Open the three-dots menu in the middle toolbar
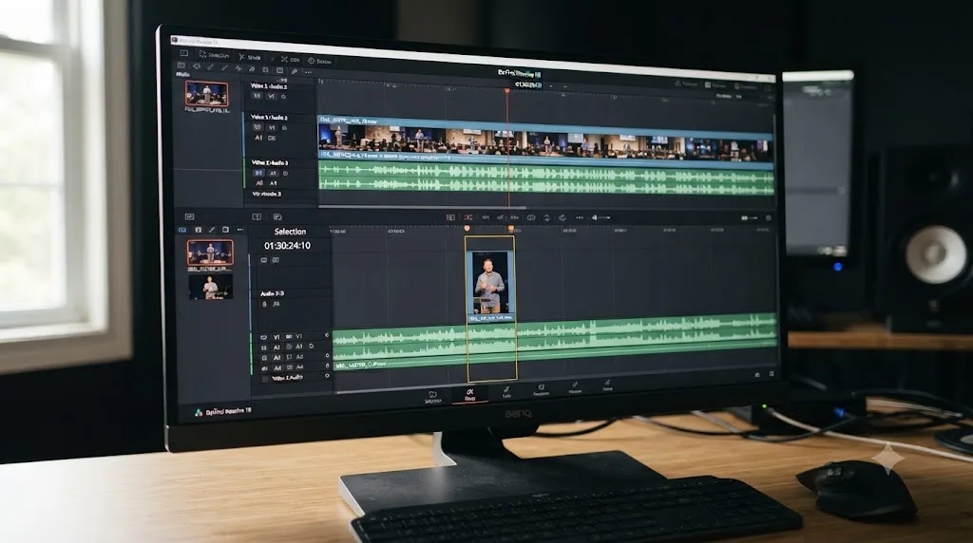973x543 pixels. pyautogui.click(x=580, y=217)
